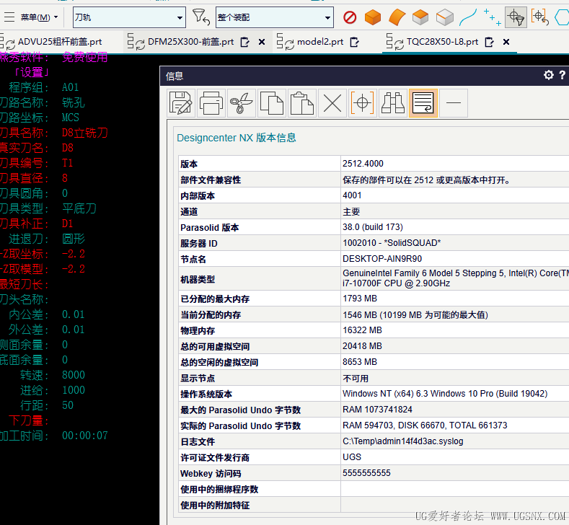Click the white cube component icon
Viewport: 569px width, 525px height.
[444, 17]
